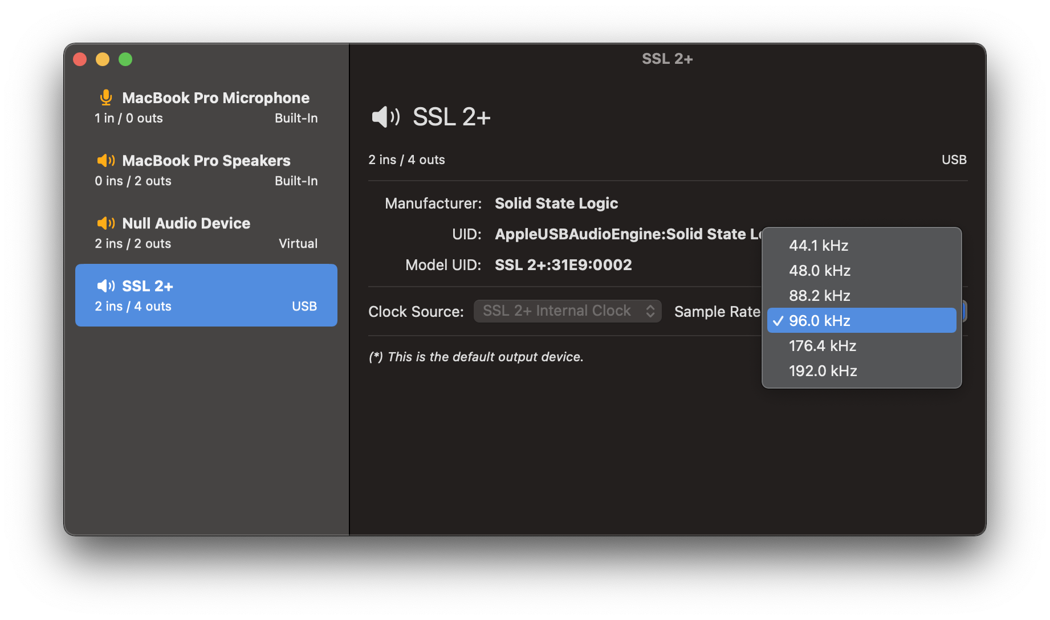Screen dimensions: 1050x620
Task: Choose 48.0 kHz sample rate
Action: (x=861, y=271)
